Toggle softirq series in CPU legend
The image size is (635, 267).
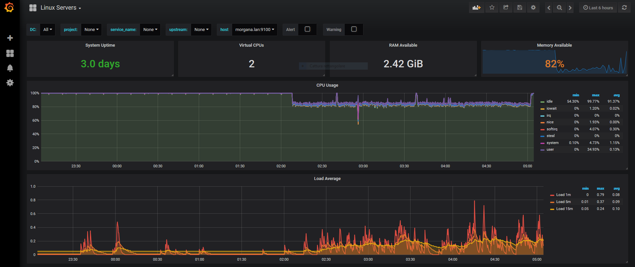pos(552,129)
